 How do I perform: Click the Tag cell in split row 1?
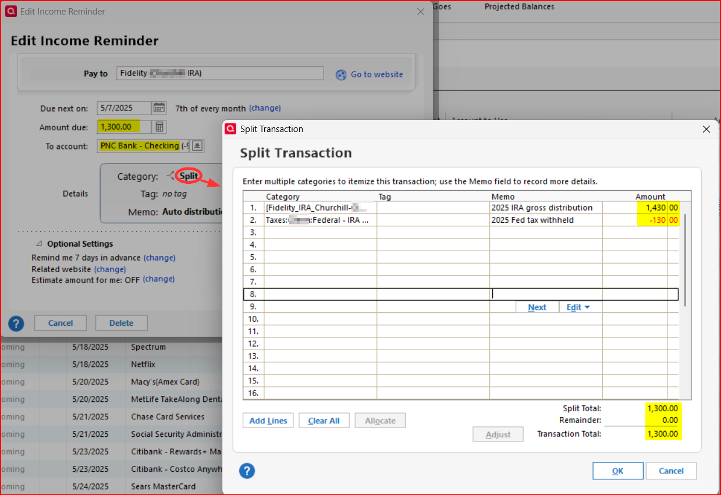tap(433, 208)
